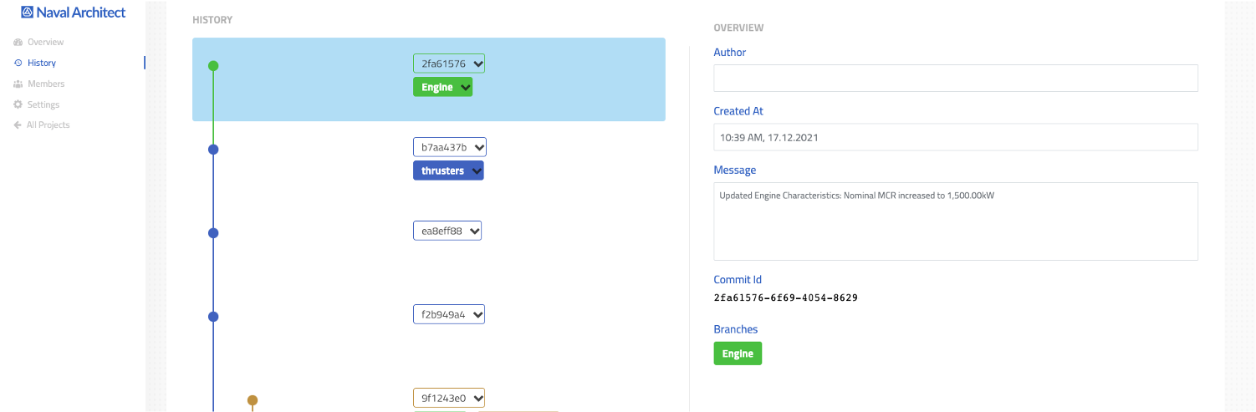Click the Commit Id label
The image size is (1256, 412).
point(738,280)
